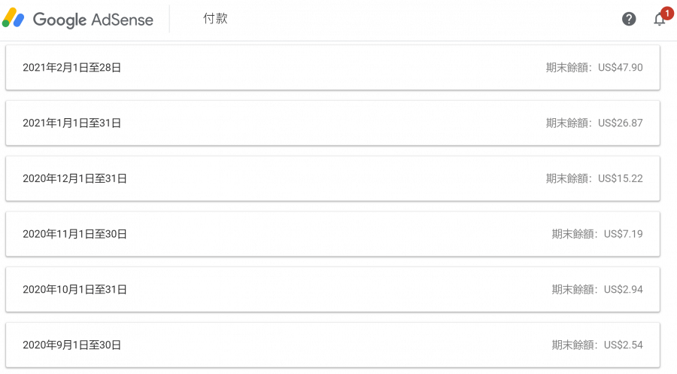Expand the 2020年12月1日至31日 payment row

click(x=332, y=178)
